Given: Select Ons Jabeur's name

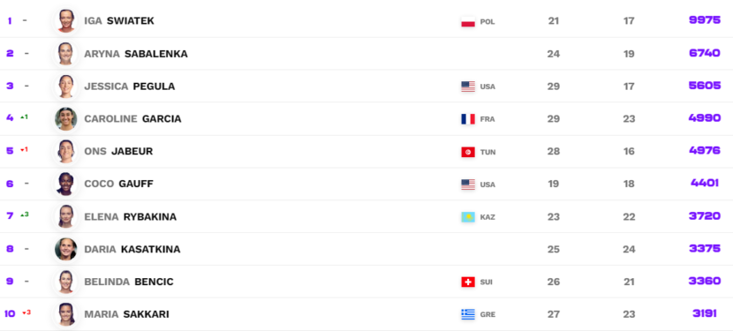Looking at the screenshot, I should pyautogui.click(x=118, y=152).
